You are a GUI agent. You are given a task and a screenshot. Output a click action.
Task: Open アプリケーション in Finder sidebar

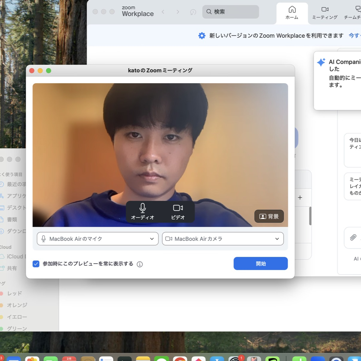(x=13, y=196)
